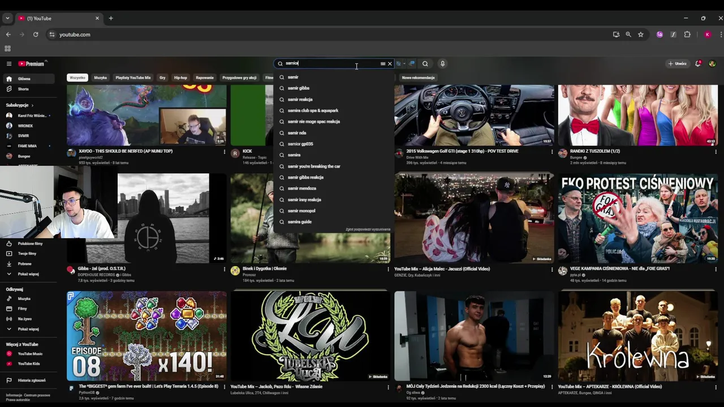Open more options for Terraria gem farm video
This screenshot has width=724, height=407.
[224, 387]
